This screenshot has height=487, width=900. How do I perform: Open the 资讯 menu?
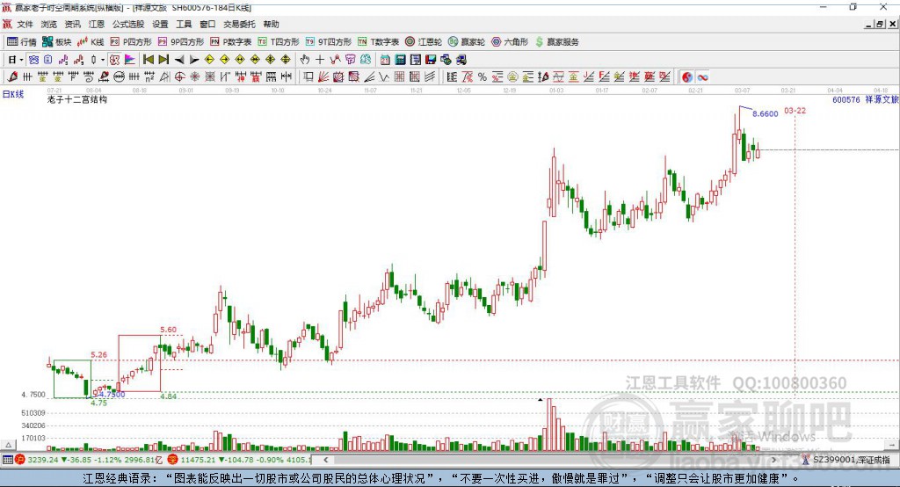click(72, 24)
